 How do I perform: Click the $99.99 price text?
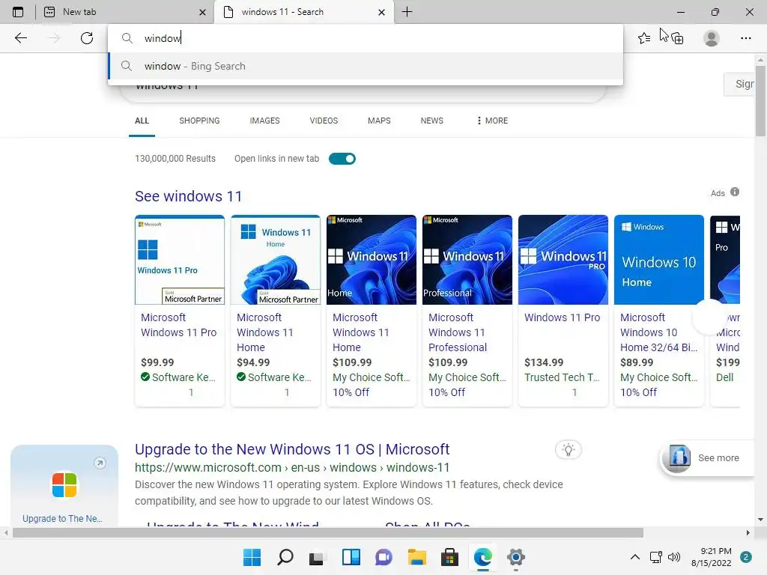157,362
